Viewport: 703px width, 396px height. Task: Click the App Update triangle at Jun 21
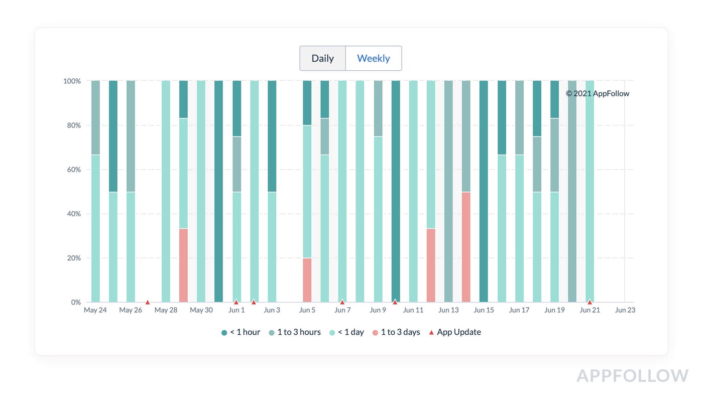pyautogui.click(x=590, y=302)
